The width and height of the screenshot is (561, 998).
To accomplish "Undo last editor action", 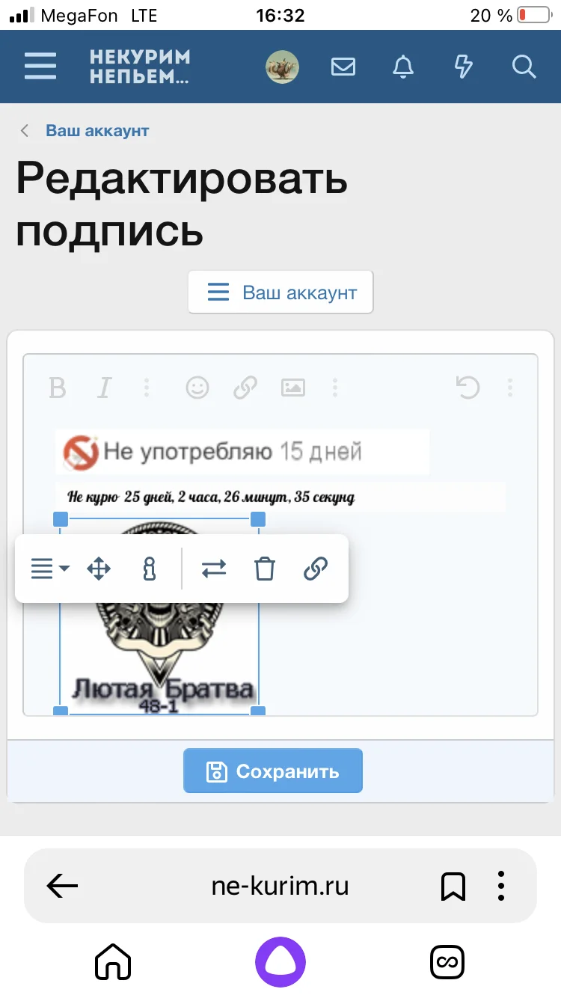I will pyautogui.click(x=467, y=388).
